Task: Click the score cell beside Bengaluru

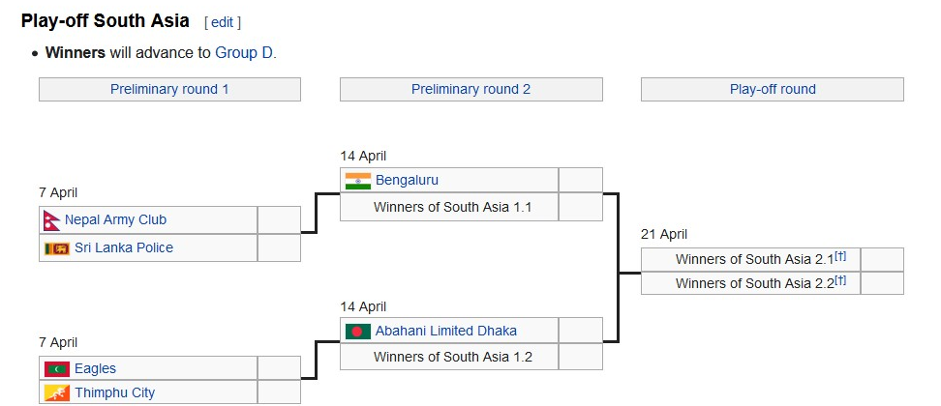Action: coord(580,181)
